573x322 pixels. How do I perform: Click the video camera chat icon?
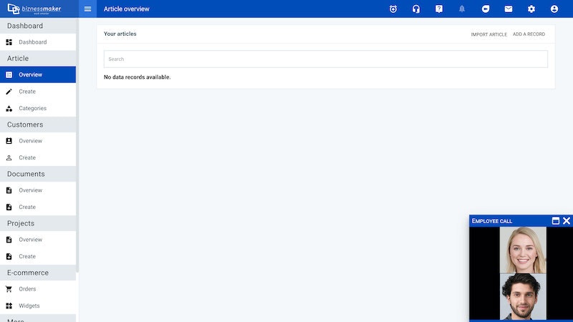coord(486,9)
